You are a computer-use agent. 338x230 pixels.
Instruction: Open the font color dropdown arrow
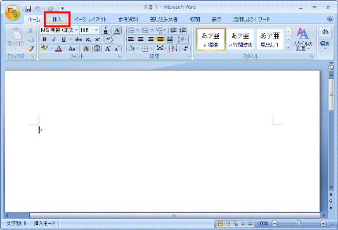click(x=65, y=48)
